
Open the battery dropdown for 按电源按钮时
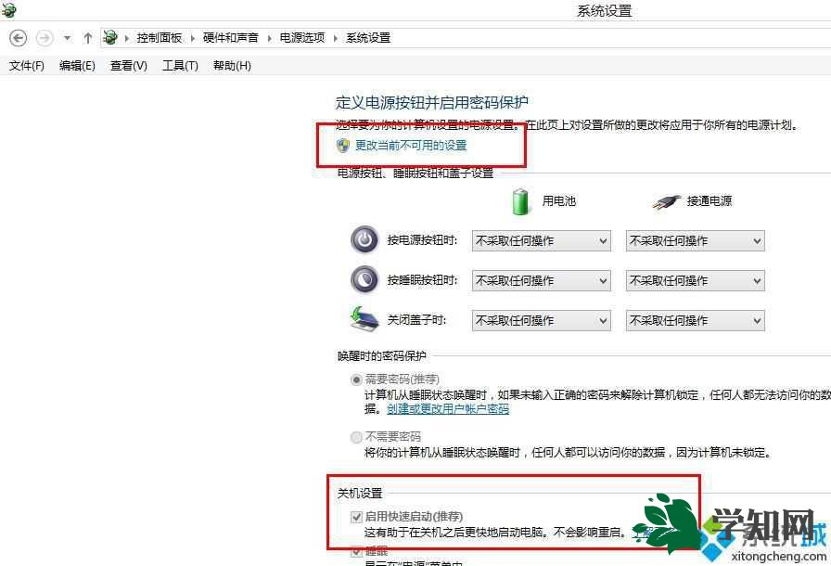pos(541,240)
